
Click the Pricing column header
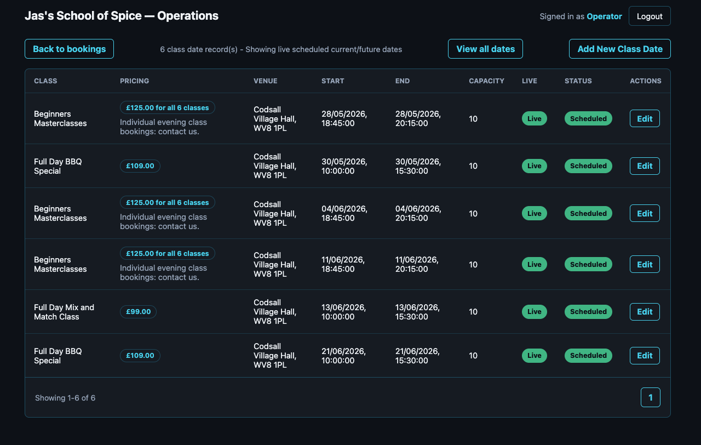point(134,81)
